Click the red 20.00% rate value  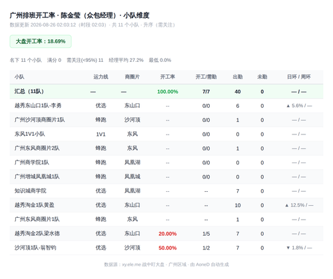(x=168, y=234)
